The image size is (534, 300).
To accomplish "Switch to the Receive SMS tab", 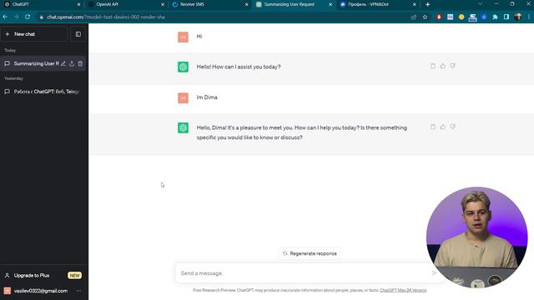I will pos(209,4).
